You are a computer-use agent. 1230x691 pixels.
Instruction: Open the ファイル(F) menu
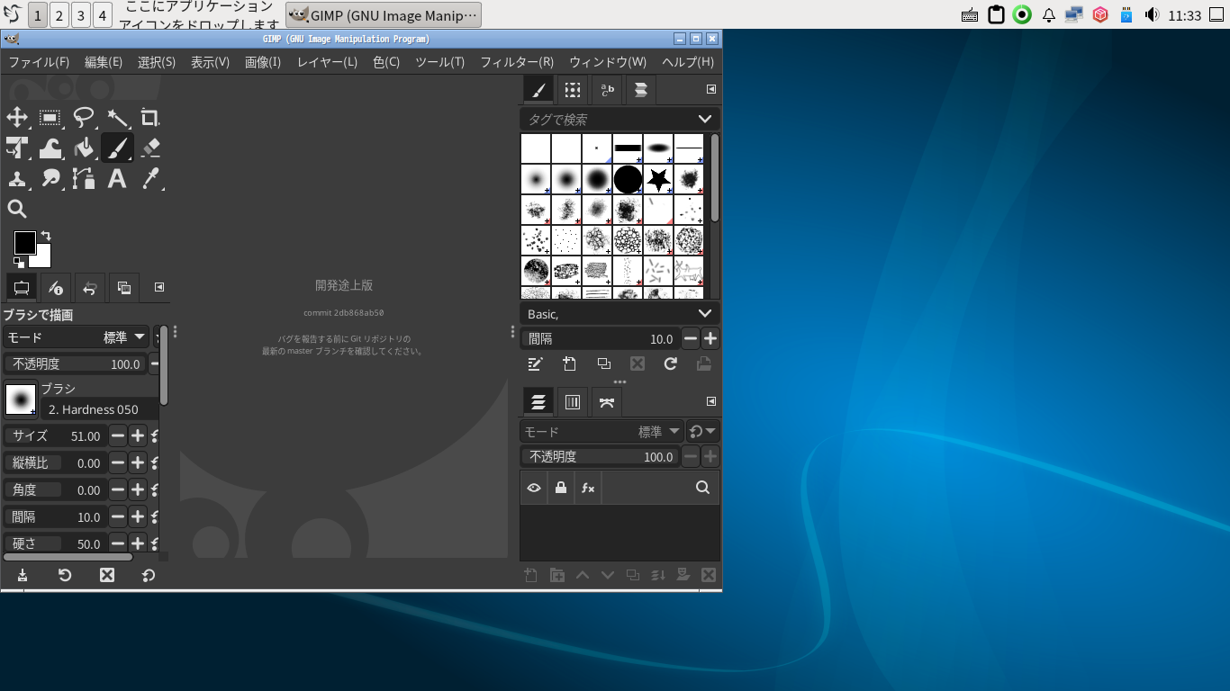pyautogui.click(x=39, y=62)
